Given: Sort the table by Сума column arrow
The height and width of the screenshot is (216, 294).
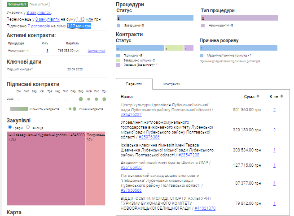Looking at the screenshot, I should pyautogui.click(x=259, y=97).
